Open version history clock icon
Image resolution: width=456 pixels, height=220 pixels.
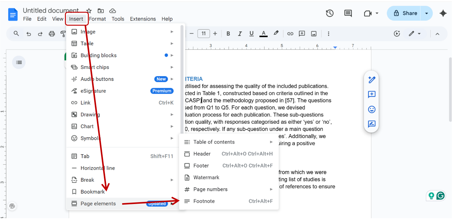click(330, 13)
